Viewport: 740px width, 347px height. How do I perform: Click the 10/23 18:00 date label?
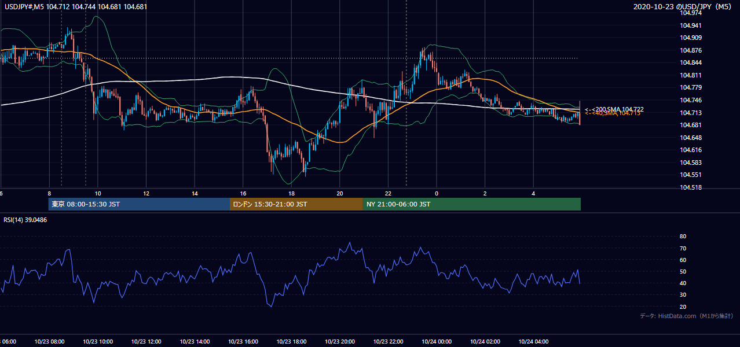(x=291, y=342)
